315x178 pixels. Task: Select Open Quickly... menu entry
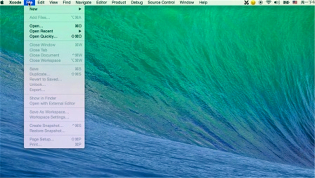[x=54, y=37]
